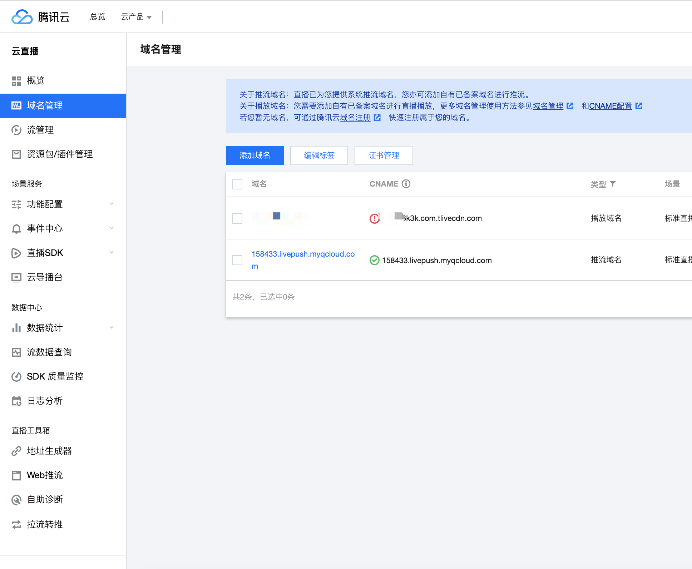The height and width of the screenshot is (569, 692).
Task: Click the type column filter icon
Action: click(x=613, y=184)
